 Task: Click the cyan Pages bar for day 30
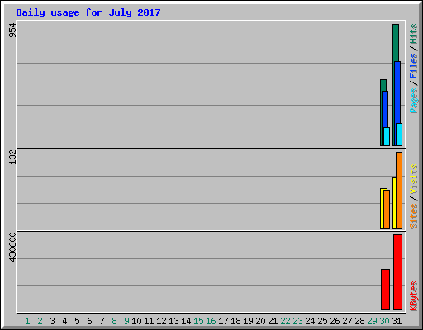pos(387,136)
